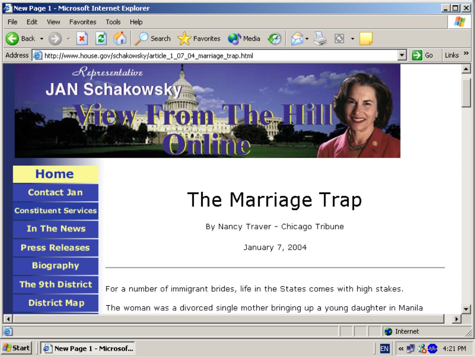The image size is (475, 357).
Task: Open the Windows Start button
Action: 17,348
